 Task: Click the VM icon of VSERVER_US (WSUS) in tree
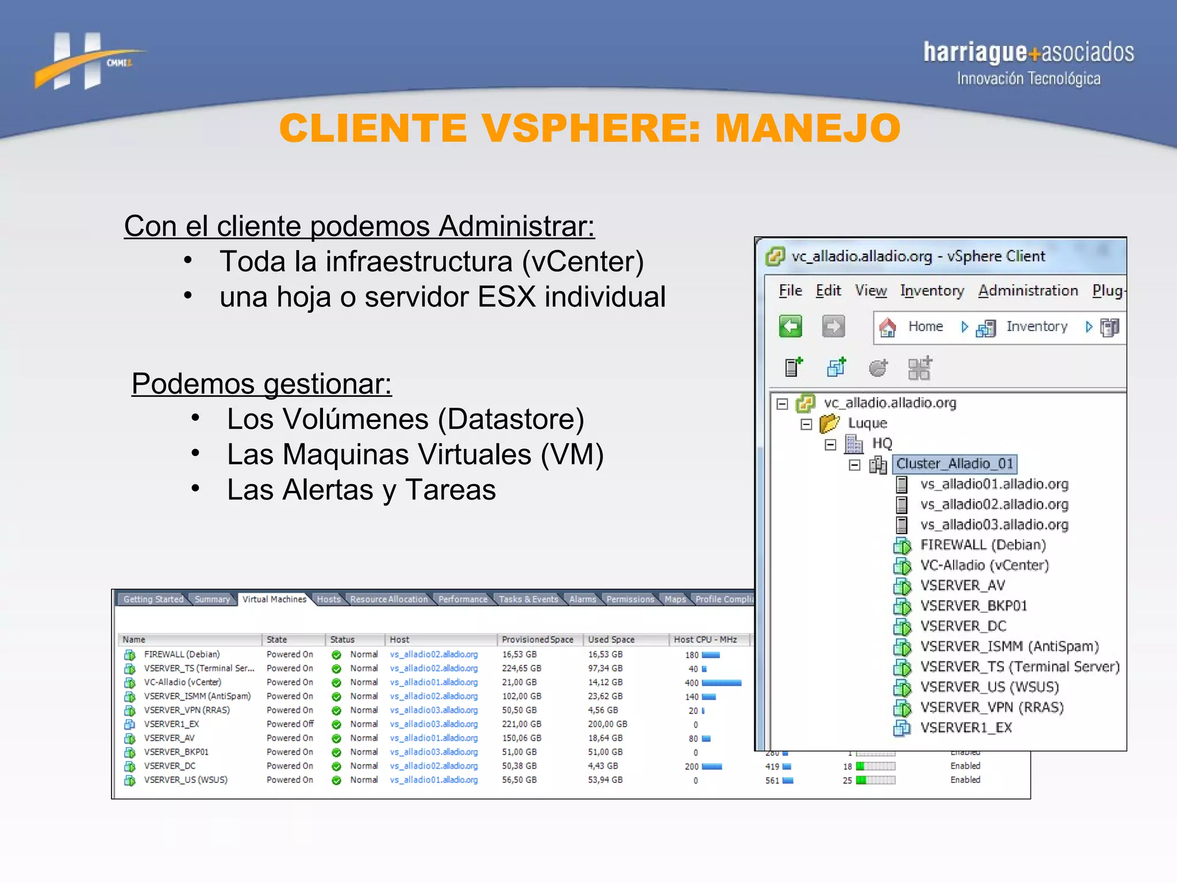coord(902,688)
